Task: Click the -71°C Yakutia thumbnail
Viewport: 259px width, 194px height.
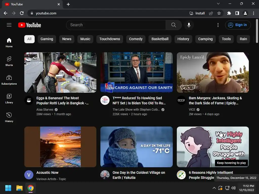Action: tap(137, 147)
